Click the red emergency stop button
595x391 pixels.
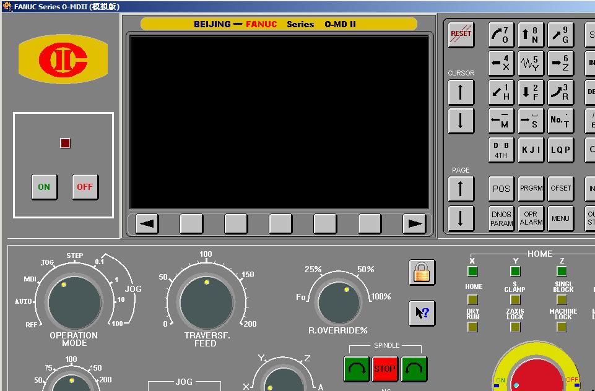(536, 374)
